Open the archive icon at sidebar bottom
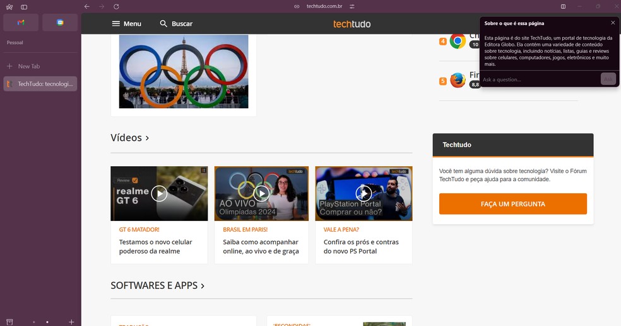Screen dimensions: 621x326 point(10,322)
